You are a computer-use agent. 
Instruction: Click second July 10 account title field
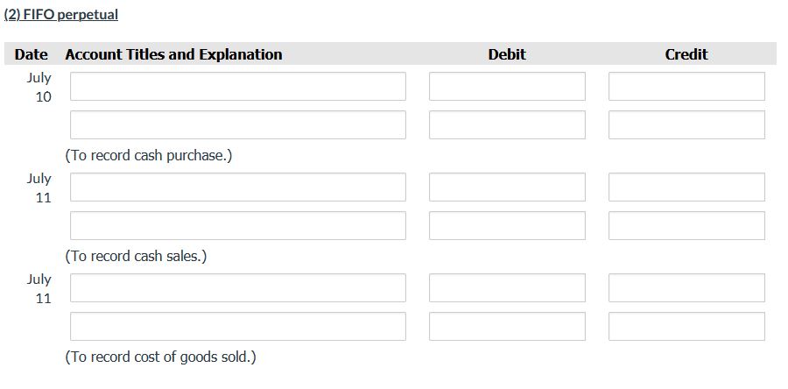[x=237, y=125]
